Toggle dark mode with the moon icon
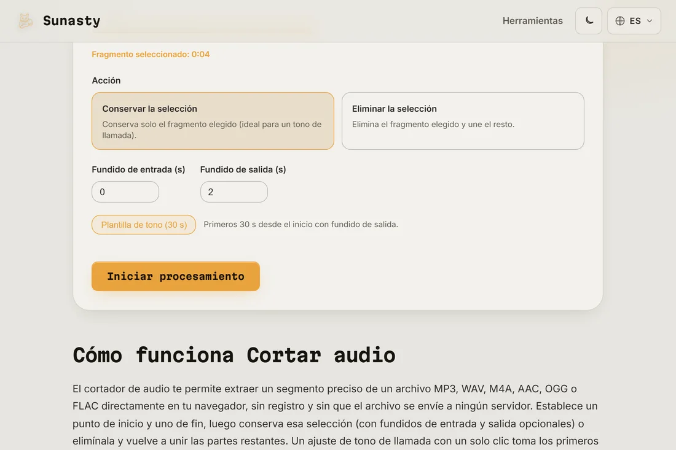Viewport: 676px width, 450px height. [589, 21]
